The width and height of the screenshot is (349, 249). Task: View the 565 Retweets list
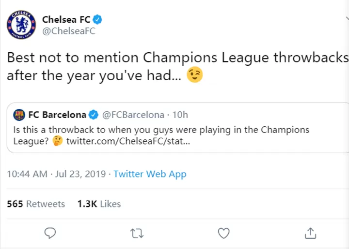tap(36, 204)
